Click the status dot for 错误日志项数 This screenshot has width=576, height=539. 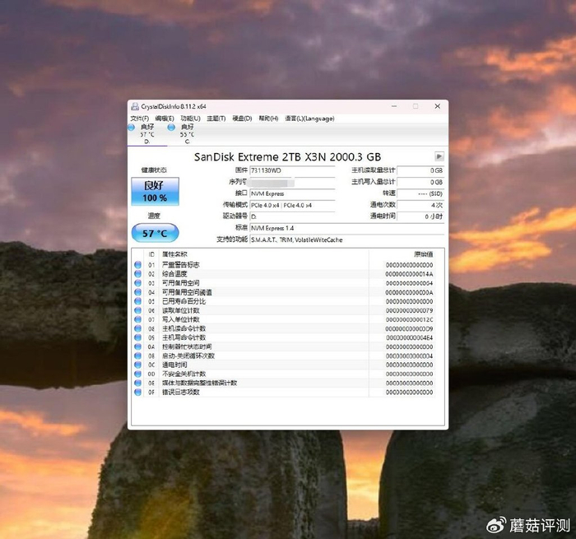tap(137, 392)
